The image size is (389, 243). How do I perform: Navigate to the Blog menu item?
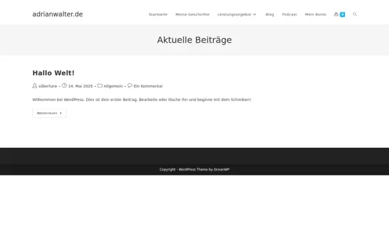click(270, 14)
